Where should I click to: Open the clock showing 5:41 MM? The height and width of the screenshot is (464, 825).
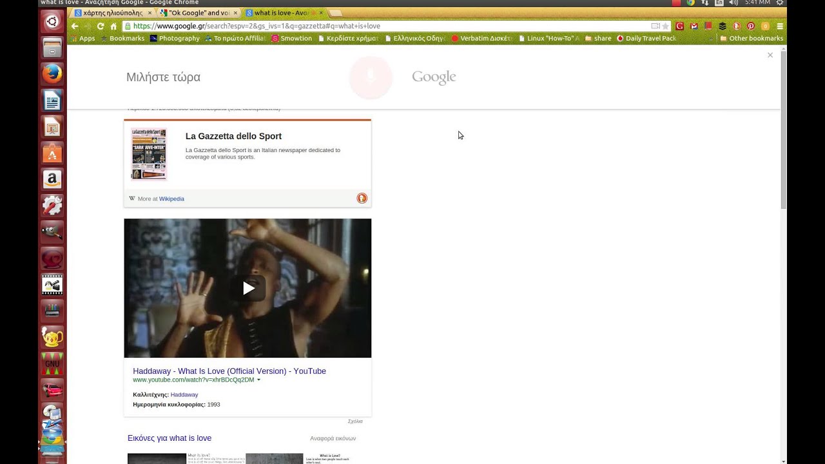pyautogui.click(x=757, y=3)
